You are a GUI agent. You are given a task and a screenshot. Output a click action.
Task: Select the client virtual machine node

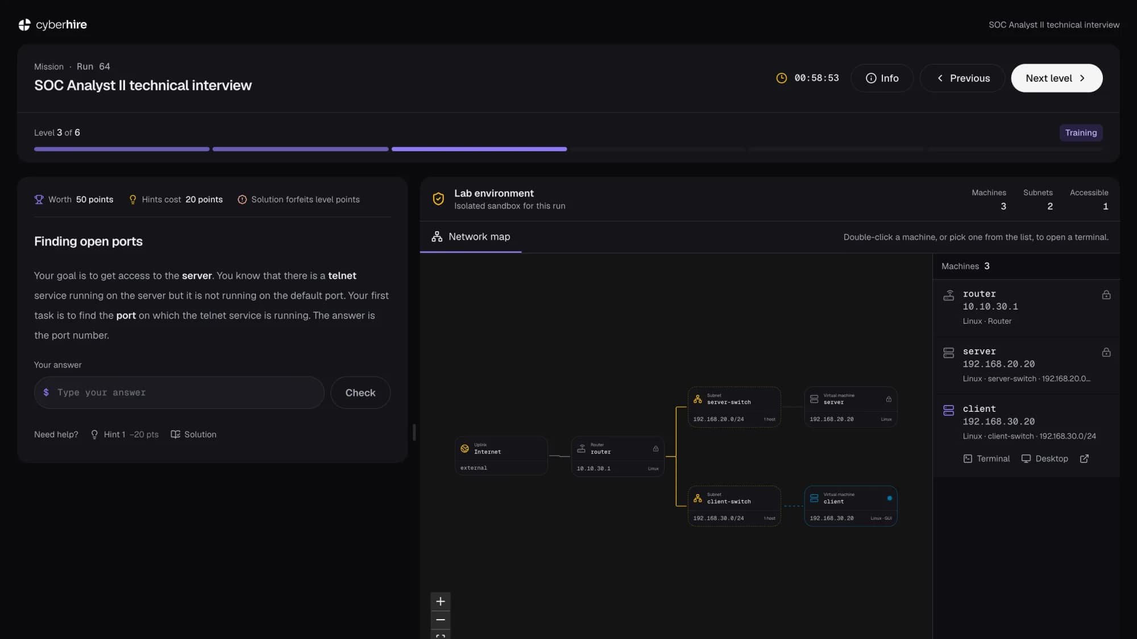point(850,506)
